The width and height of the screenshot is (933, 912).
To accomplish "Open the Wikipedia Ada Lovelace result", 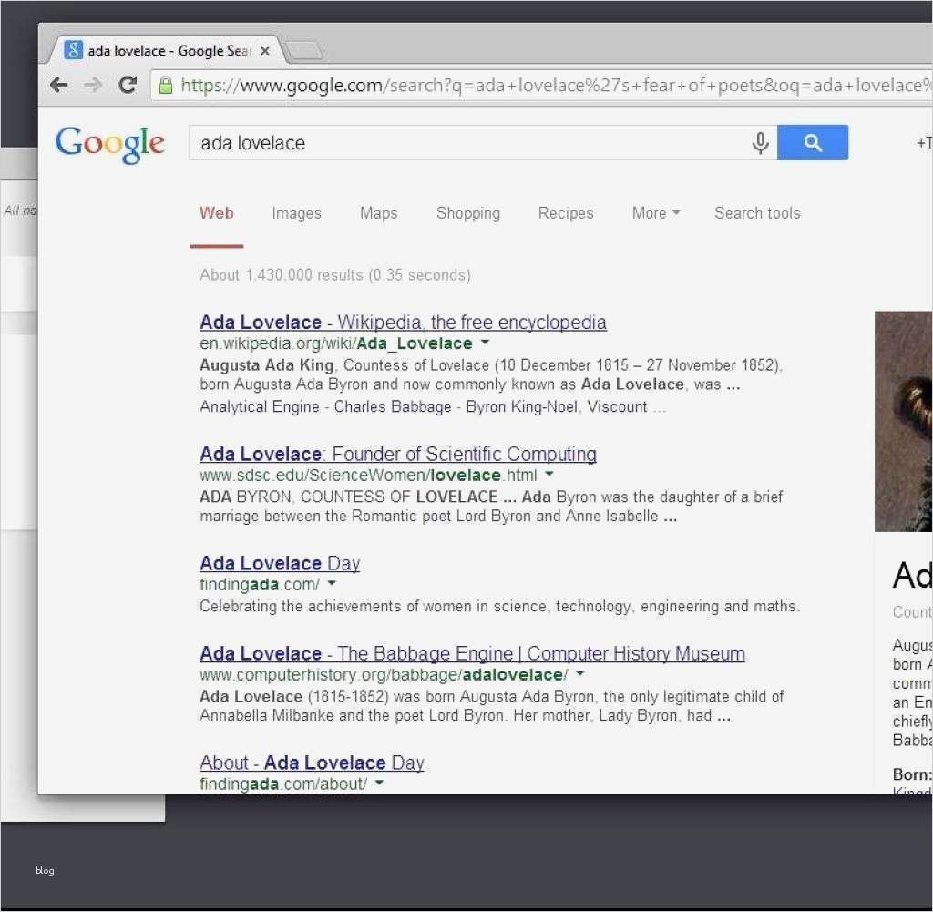I will (x=403, y=323).
